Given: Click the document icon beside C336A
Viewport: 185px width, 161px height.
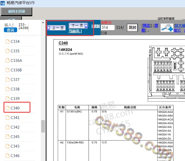Looking at the screenshot, I should (8, 60).
